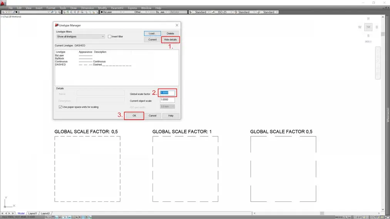The width and height of the screenshot is (390, 219).
Task: Click the text style icon before Standard
Action: point(191,12)
